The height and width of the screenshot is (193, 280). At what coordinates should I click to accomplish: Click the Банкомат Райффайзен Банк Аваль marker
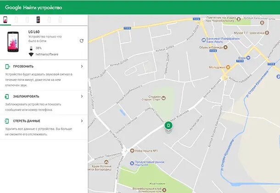203,40
